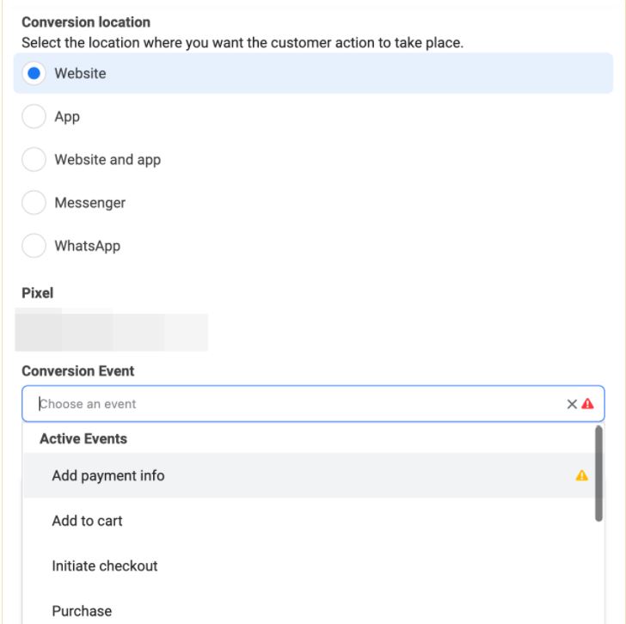The image size is (626, 624).
Task: Select the Website radio button
Action: (x=34, y=74)
